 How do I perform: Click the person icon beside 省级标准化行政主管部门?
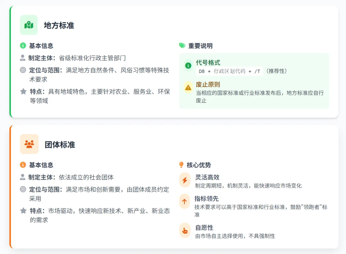22,58
